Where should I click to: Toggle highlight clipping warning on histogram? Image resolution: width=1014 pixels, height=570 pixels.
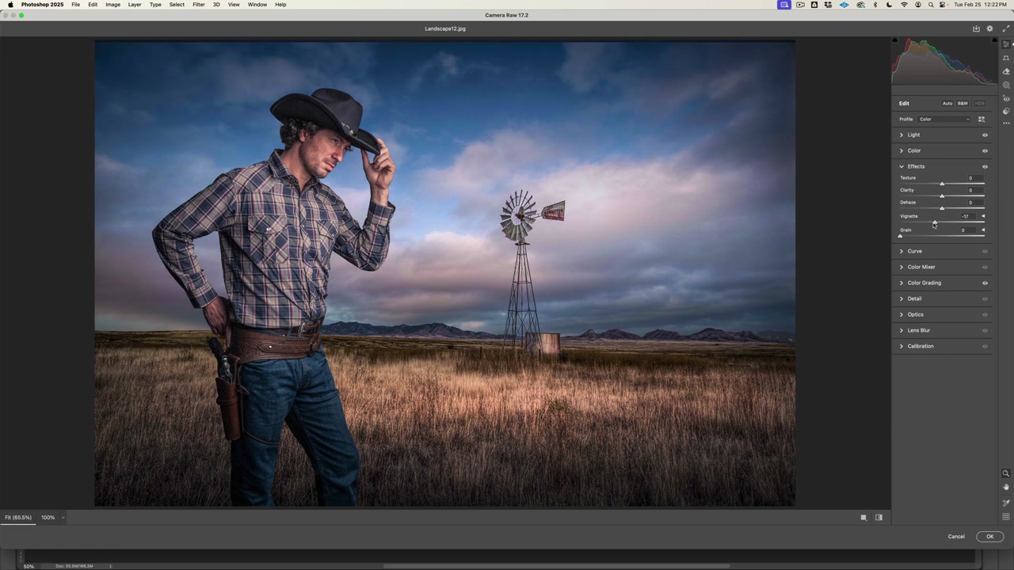tap(994, 40)
